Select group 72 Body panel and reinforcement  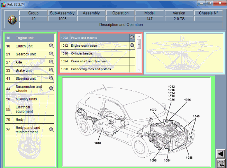30,130
